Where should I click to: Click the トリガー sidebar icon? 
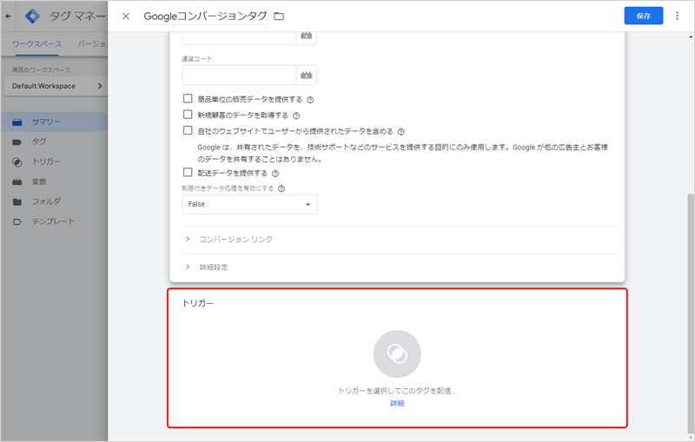pyautogui.click(x=17, y=162)
